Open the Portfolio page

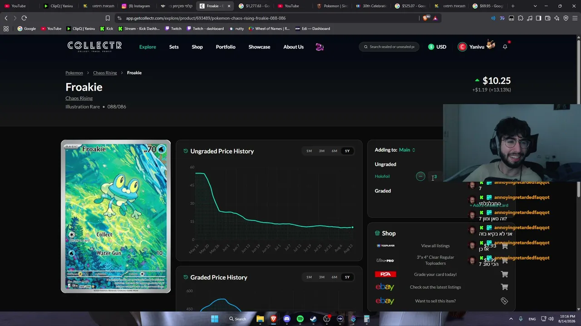pos(226,47)
